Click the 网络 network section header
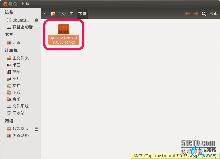 click(9, 121)
